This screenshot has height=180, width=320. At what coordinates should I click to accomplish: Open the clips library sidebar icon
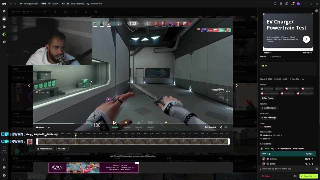4,19
